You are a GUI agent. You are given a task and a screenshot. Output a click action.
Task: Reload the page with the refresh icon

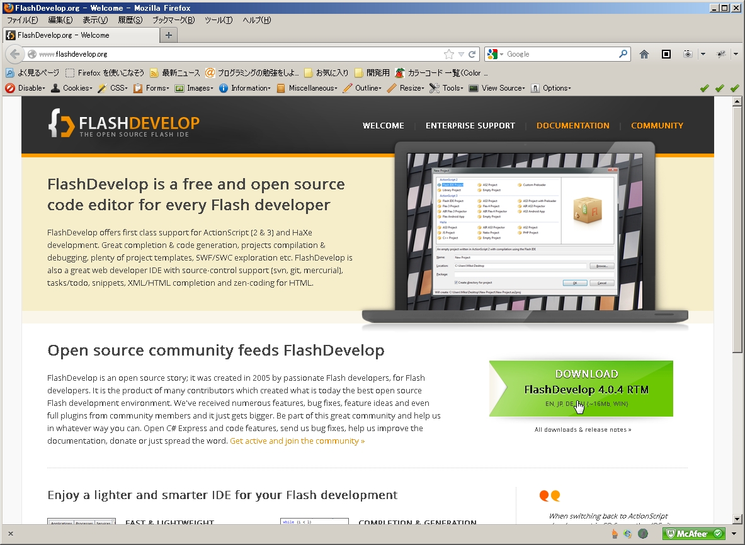472,54
